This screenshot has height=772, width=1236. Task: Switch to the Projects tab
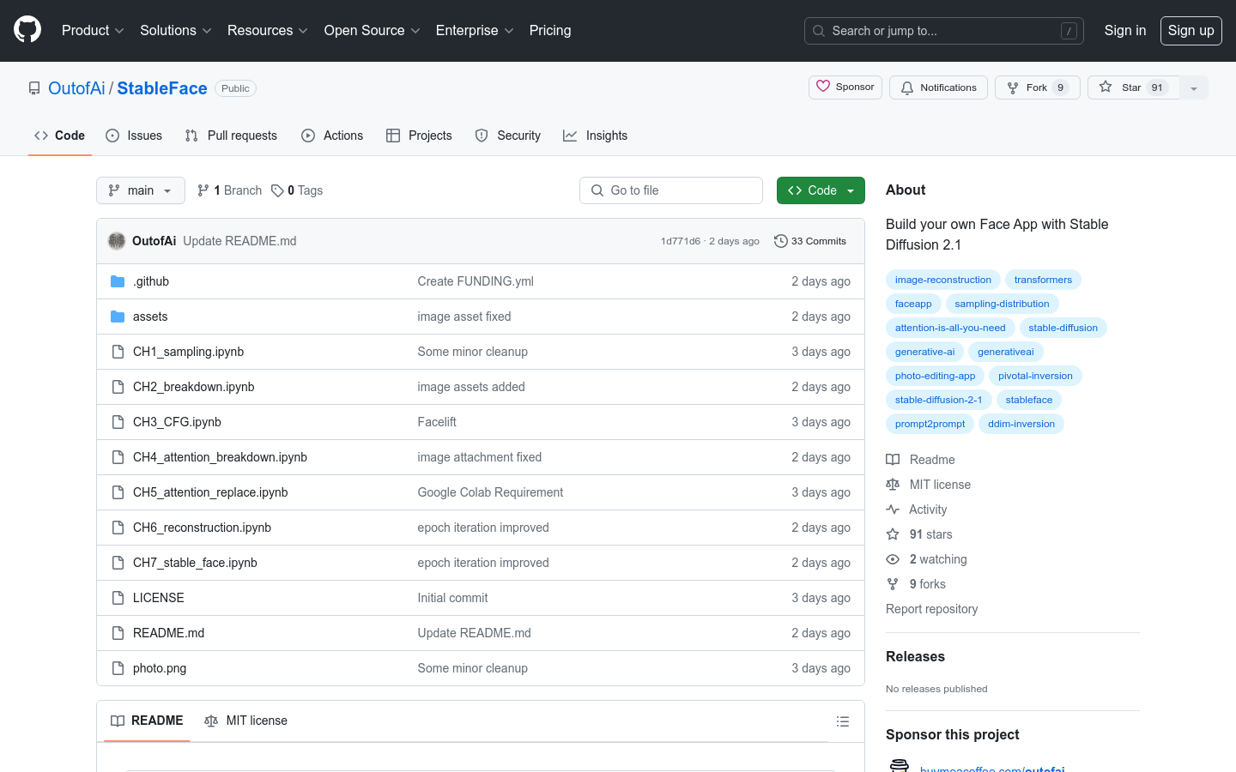[419, 136]
